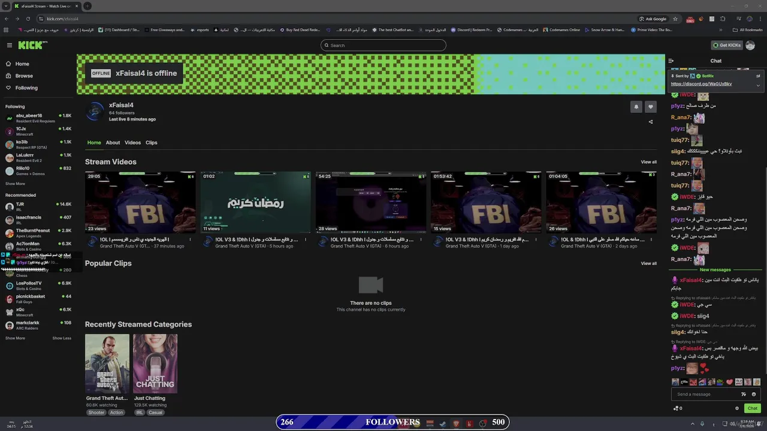This screenshot has width=767, height=431.
Task: Open the 29:05 stream video thumbnail
Action: [140, 202]
